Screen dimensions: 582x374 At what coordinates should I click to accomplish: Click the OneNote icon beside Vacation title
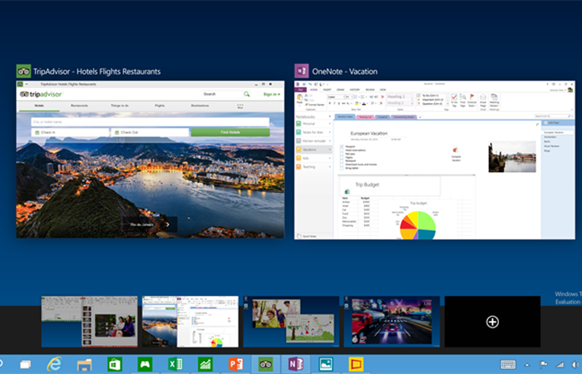point(301,71)
